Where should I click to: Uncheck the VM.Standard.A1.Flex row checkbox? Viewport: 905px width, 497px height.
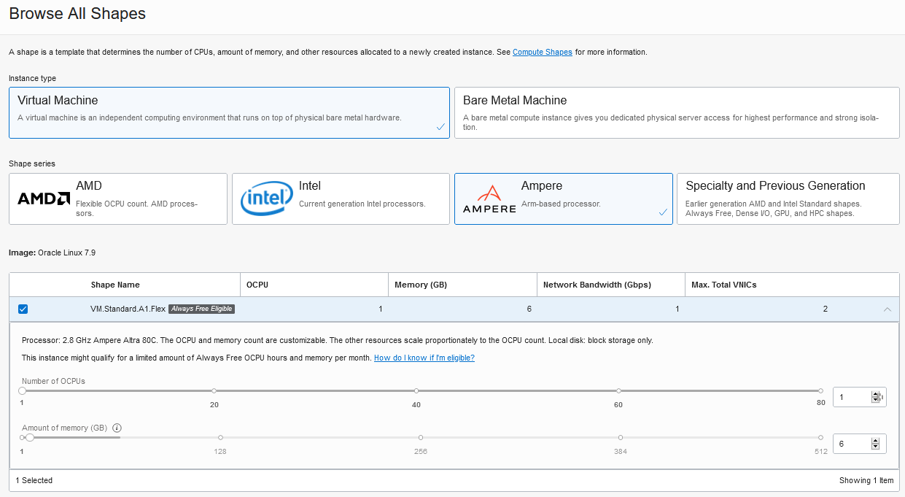coord(23,309)
